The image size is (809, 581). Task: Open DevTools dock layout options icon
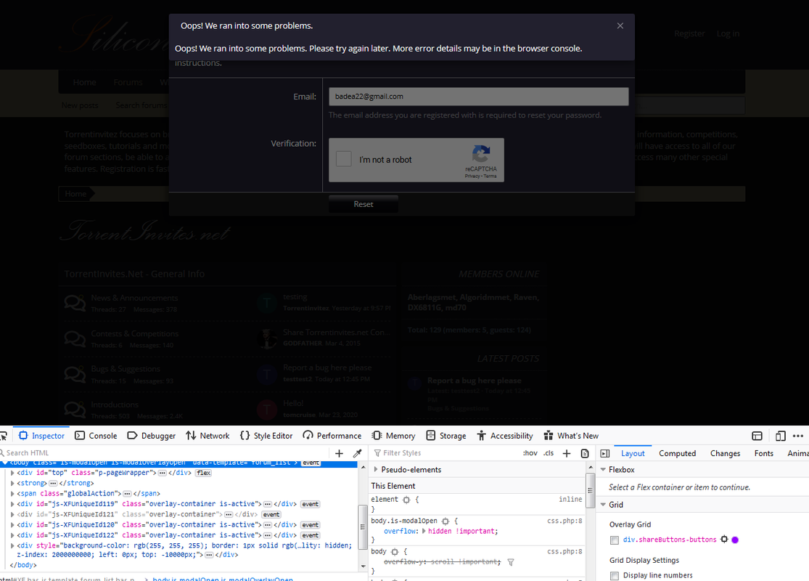799,436
